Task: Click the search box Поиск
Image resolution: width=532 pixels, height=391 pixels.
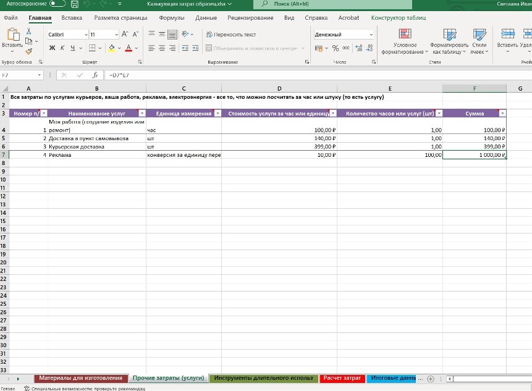Action: tap(332, 4)
